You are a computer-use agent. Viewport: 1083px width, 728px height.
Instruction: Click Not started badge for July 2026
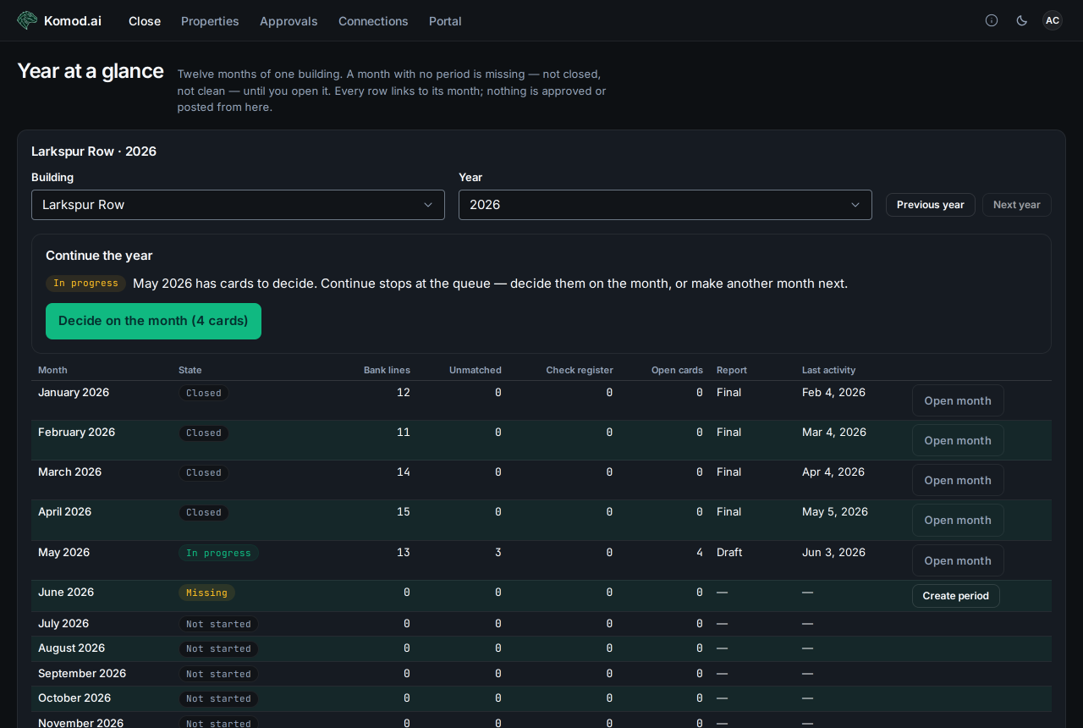coord(218,624)
